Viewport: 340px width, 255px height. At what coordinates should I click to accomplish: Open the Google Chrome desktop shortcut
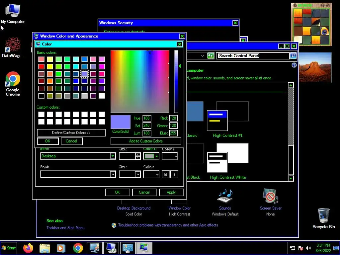(13, 84)
